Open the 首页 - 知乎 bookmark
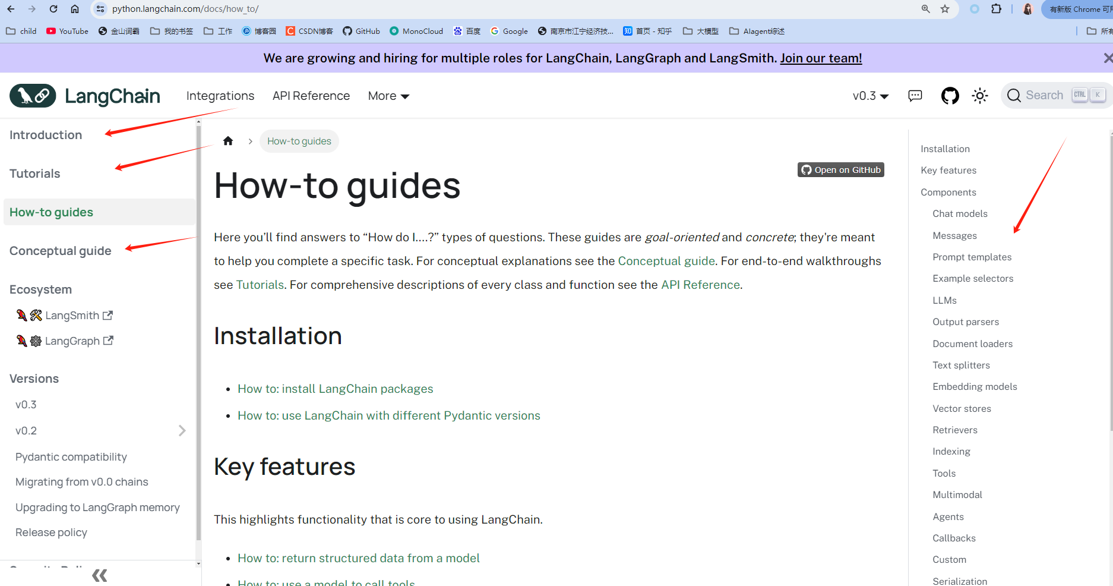 click(647, 31)
